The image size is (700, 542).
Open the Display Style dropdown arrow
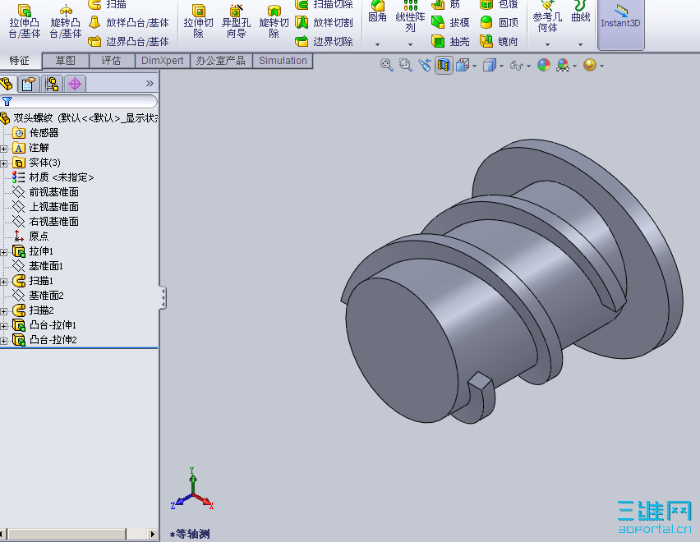(x=501, y=66)
